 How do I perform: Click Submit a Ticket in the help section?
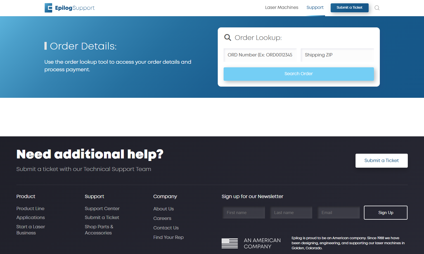(x=381, y=160)
